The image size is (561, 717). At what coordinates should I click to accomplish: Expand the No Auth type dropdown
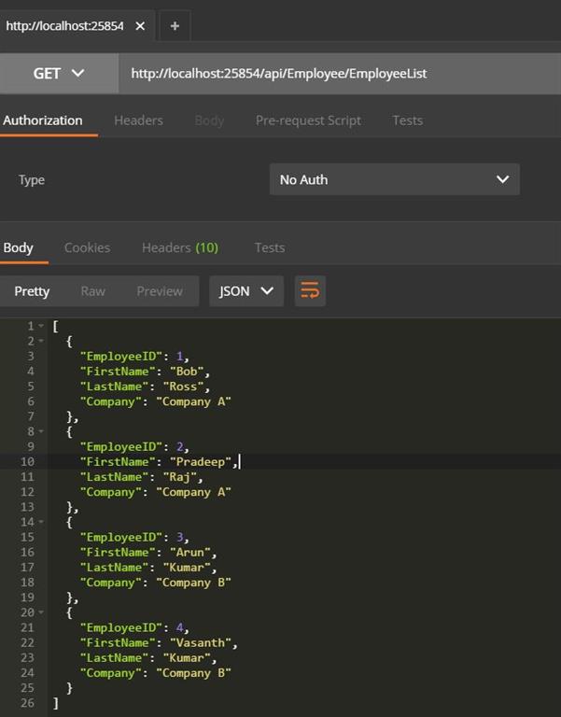point(394,179)
